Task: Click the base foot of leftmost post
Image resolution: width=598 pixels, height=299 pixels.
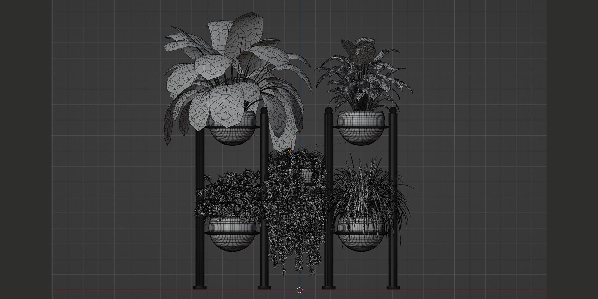Action: [x=200, y=287]
